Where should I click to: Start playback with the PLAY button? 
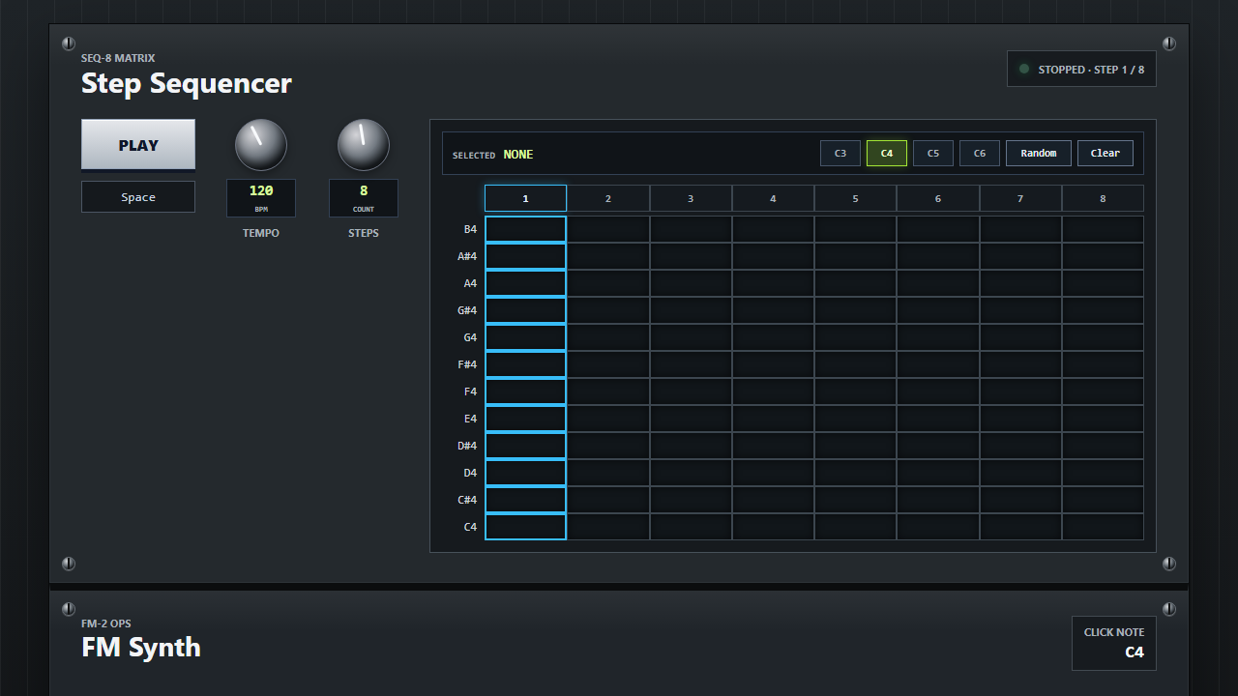click(138, 145)
